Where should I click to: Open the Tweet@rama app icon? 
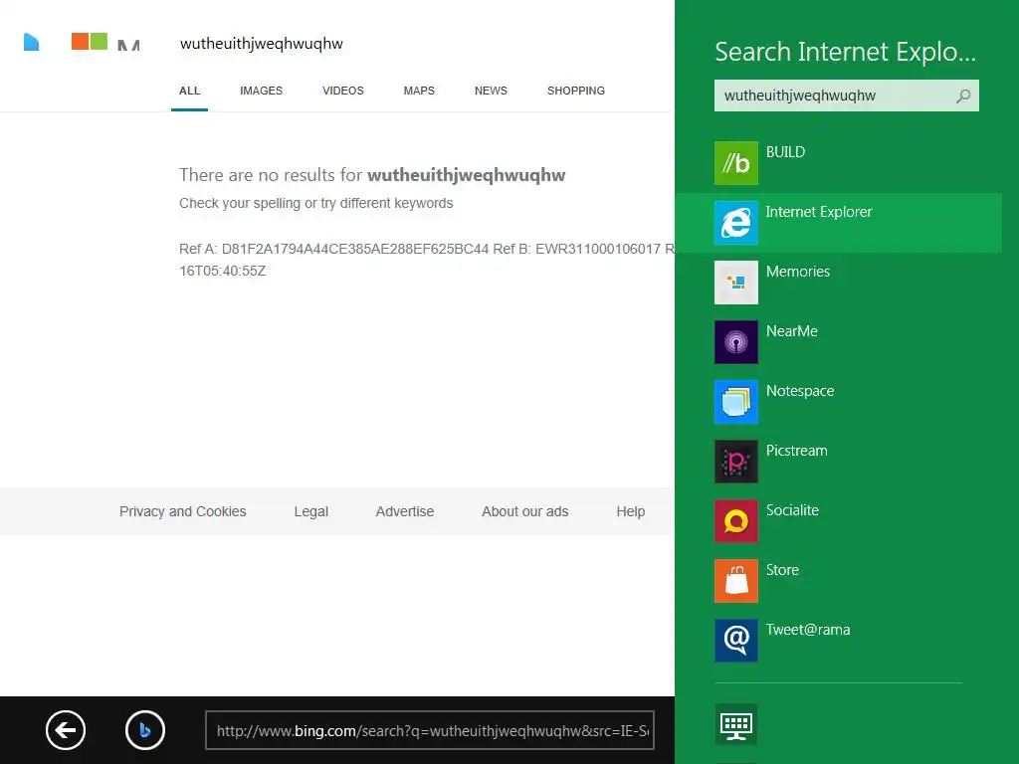[x=735, y=641]
